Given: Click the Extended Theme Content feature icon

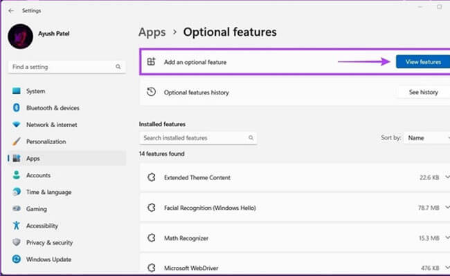Looking at the screenshot, I should click(152, 177).
